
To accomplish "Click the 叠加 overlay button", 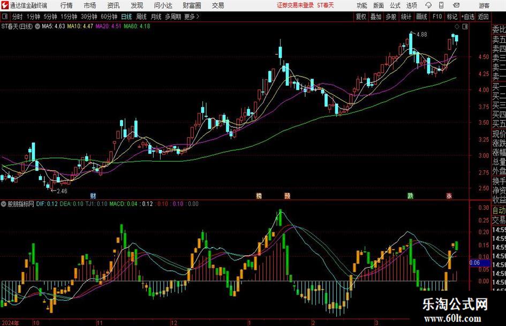I will pyautogui.click(x=376, y=17).
